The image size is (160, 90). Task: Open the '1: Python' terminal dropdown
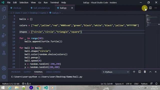coord(116,72)
